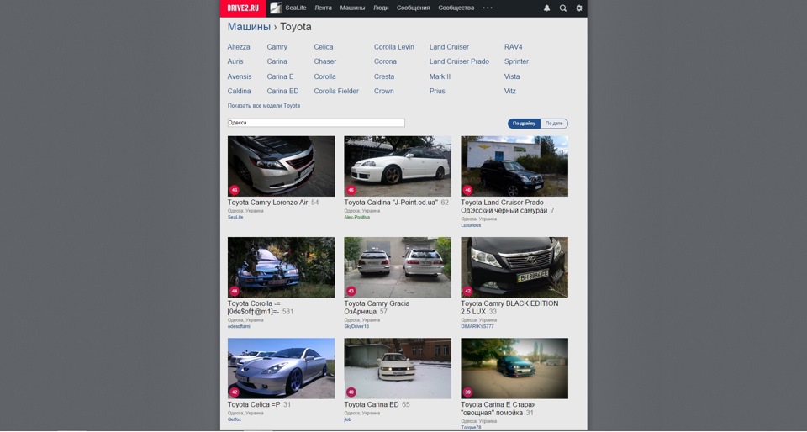Open the Сообщества menu item

click(x=456, y=8)
